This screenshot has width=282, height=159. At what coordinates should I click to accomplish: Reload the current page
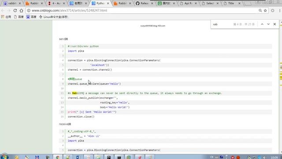coord(15,11)
